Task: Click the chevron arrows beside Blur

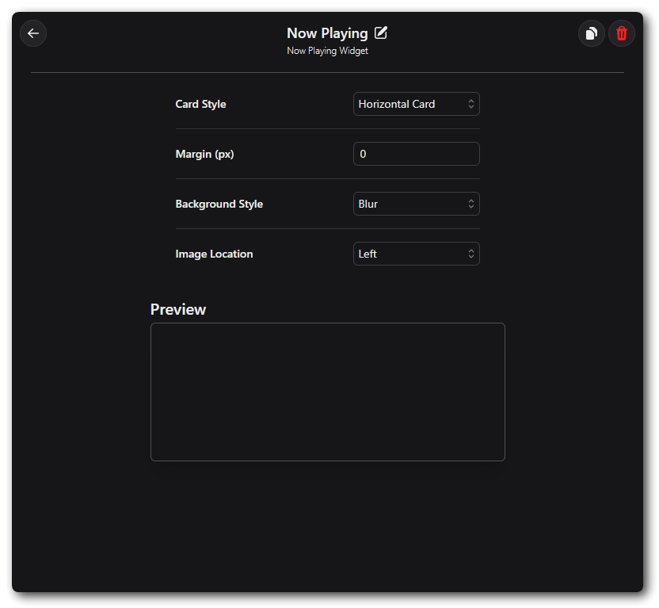Action: pos(470,204)
